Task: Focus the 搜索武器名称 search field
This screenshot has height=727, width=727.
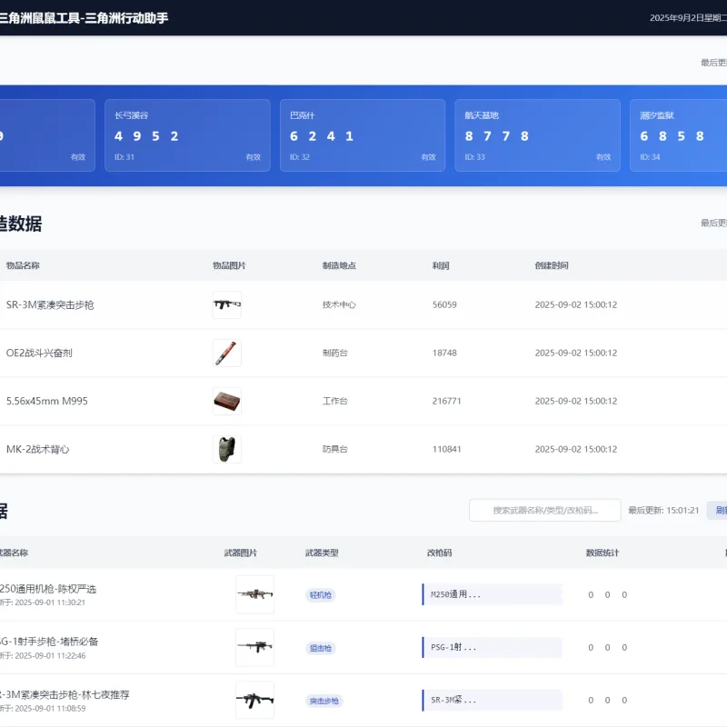Action: click(x=544, y=510)
